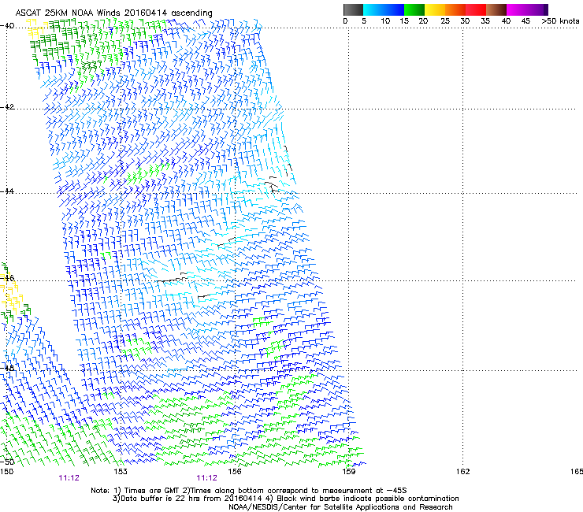This screenshot has width=583, height=512.
Task: Select the cyan-to-blue 5-15 knots legend segment
Action: pos(384,9)
